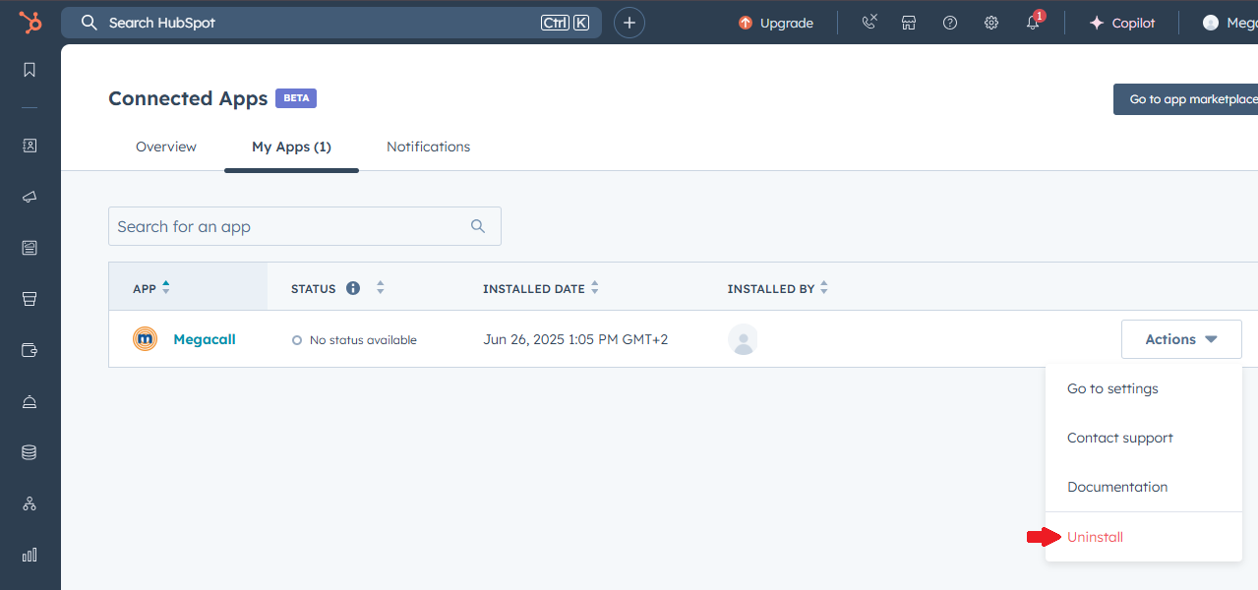Open the Commerce storefront sidebar icon

point(30,299)
